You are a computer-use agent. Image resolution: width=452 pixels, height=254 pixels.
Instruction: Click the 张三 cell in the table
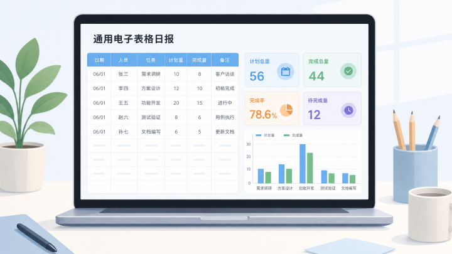124,74
